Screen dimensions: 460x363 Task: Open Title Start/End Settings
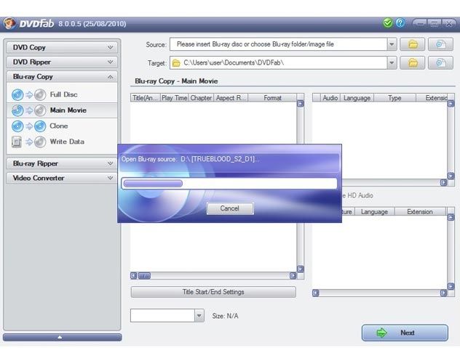pos(213,292)
